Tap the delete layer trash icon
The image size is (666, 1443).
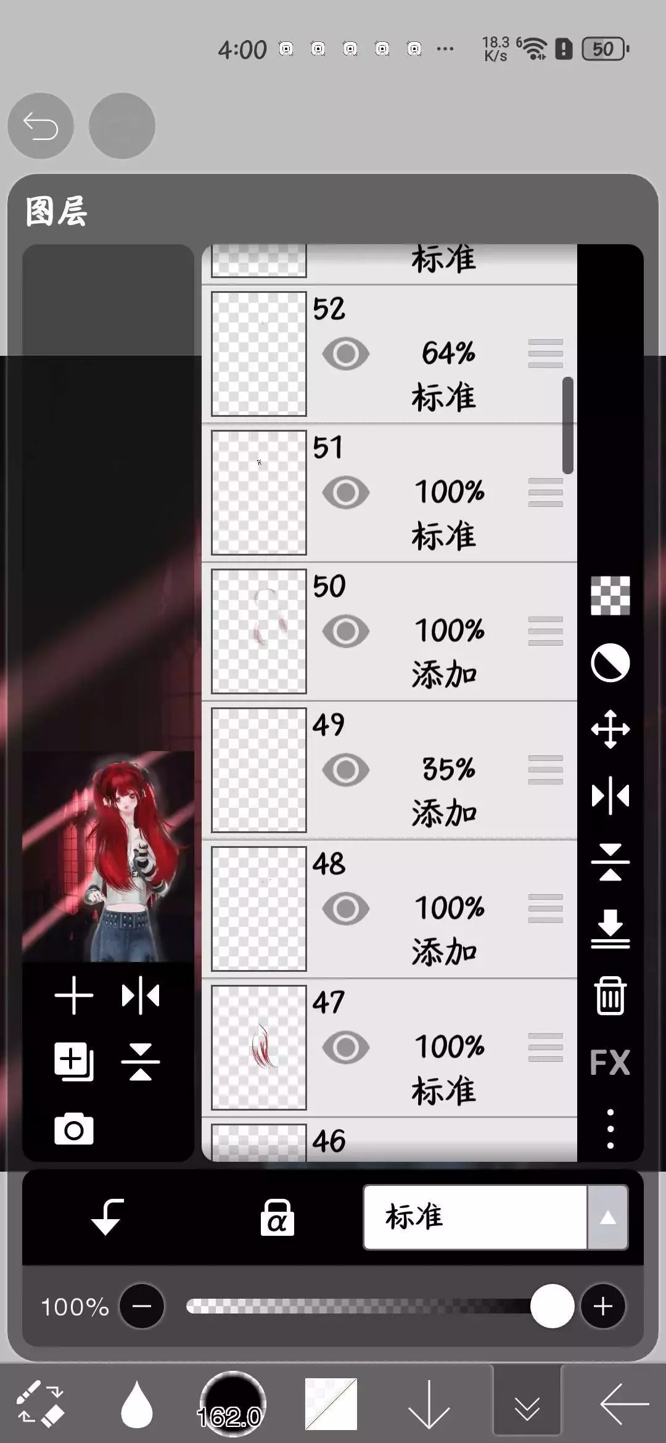[610, 995]
